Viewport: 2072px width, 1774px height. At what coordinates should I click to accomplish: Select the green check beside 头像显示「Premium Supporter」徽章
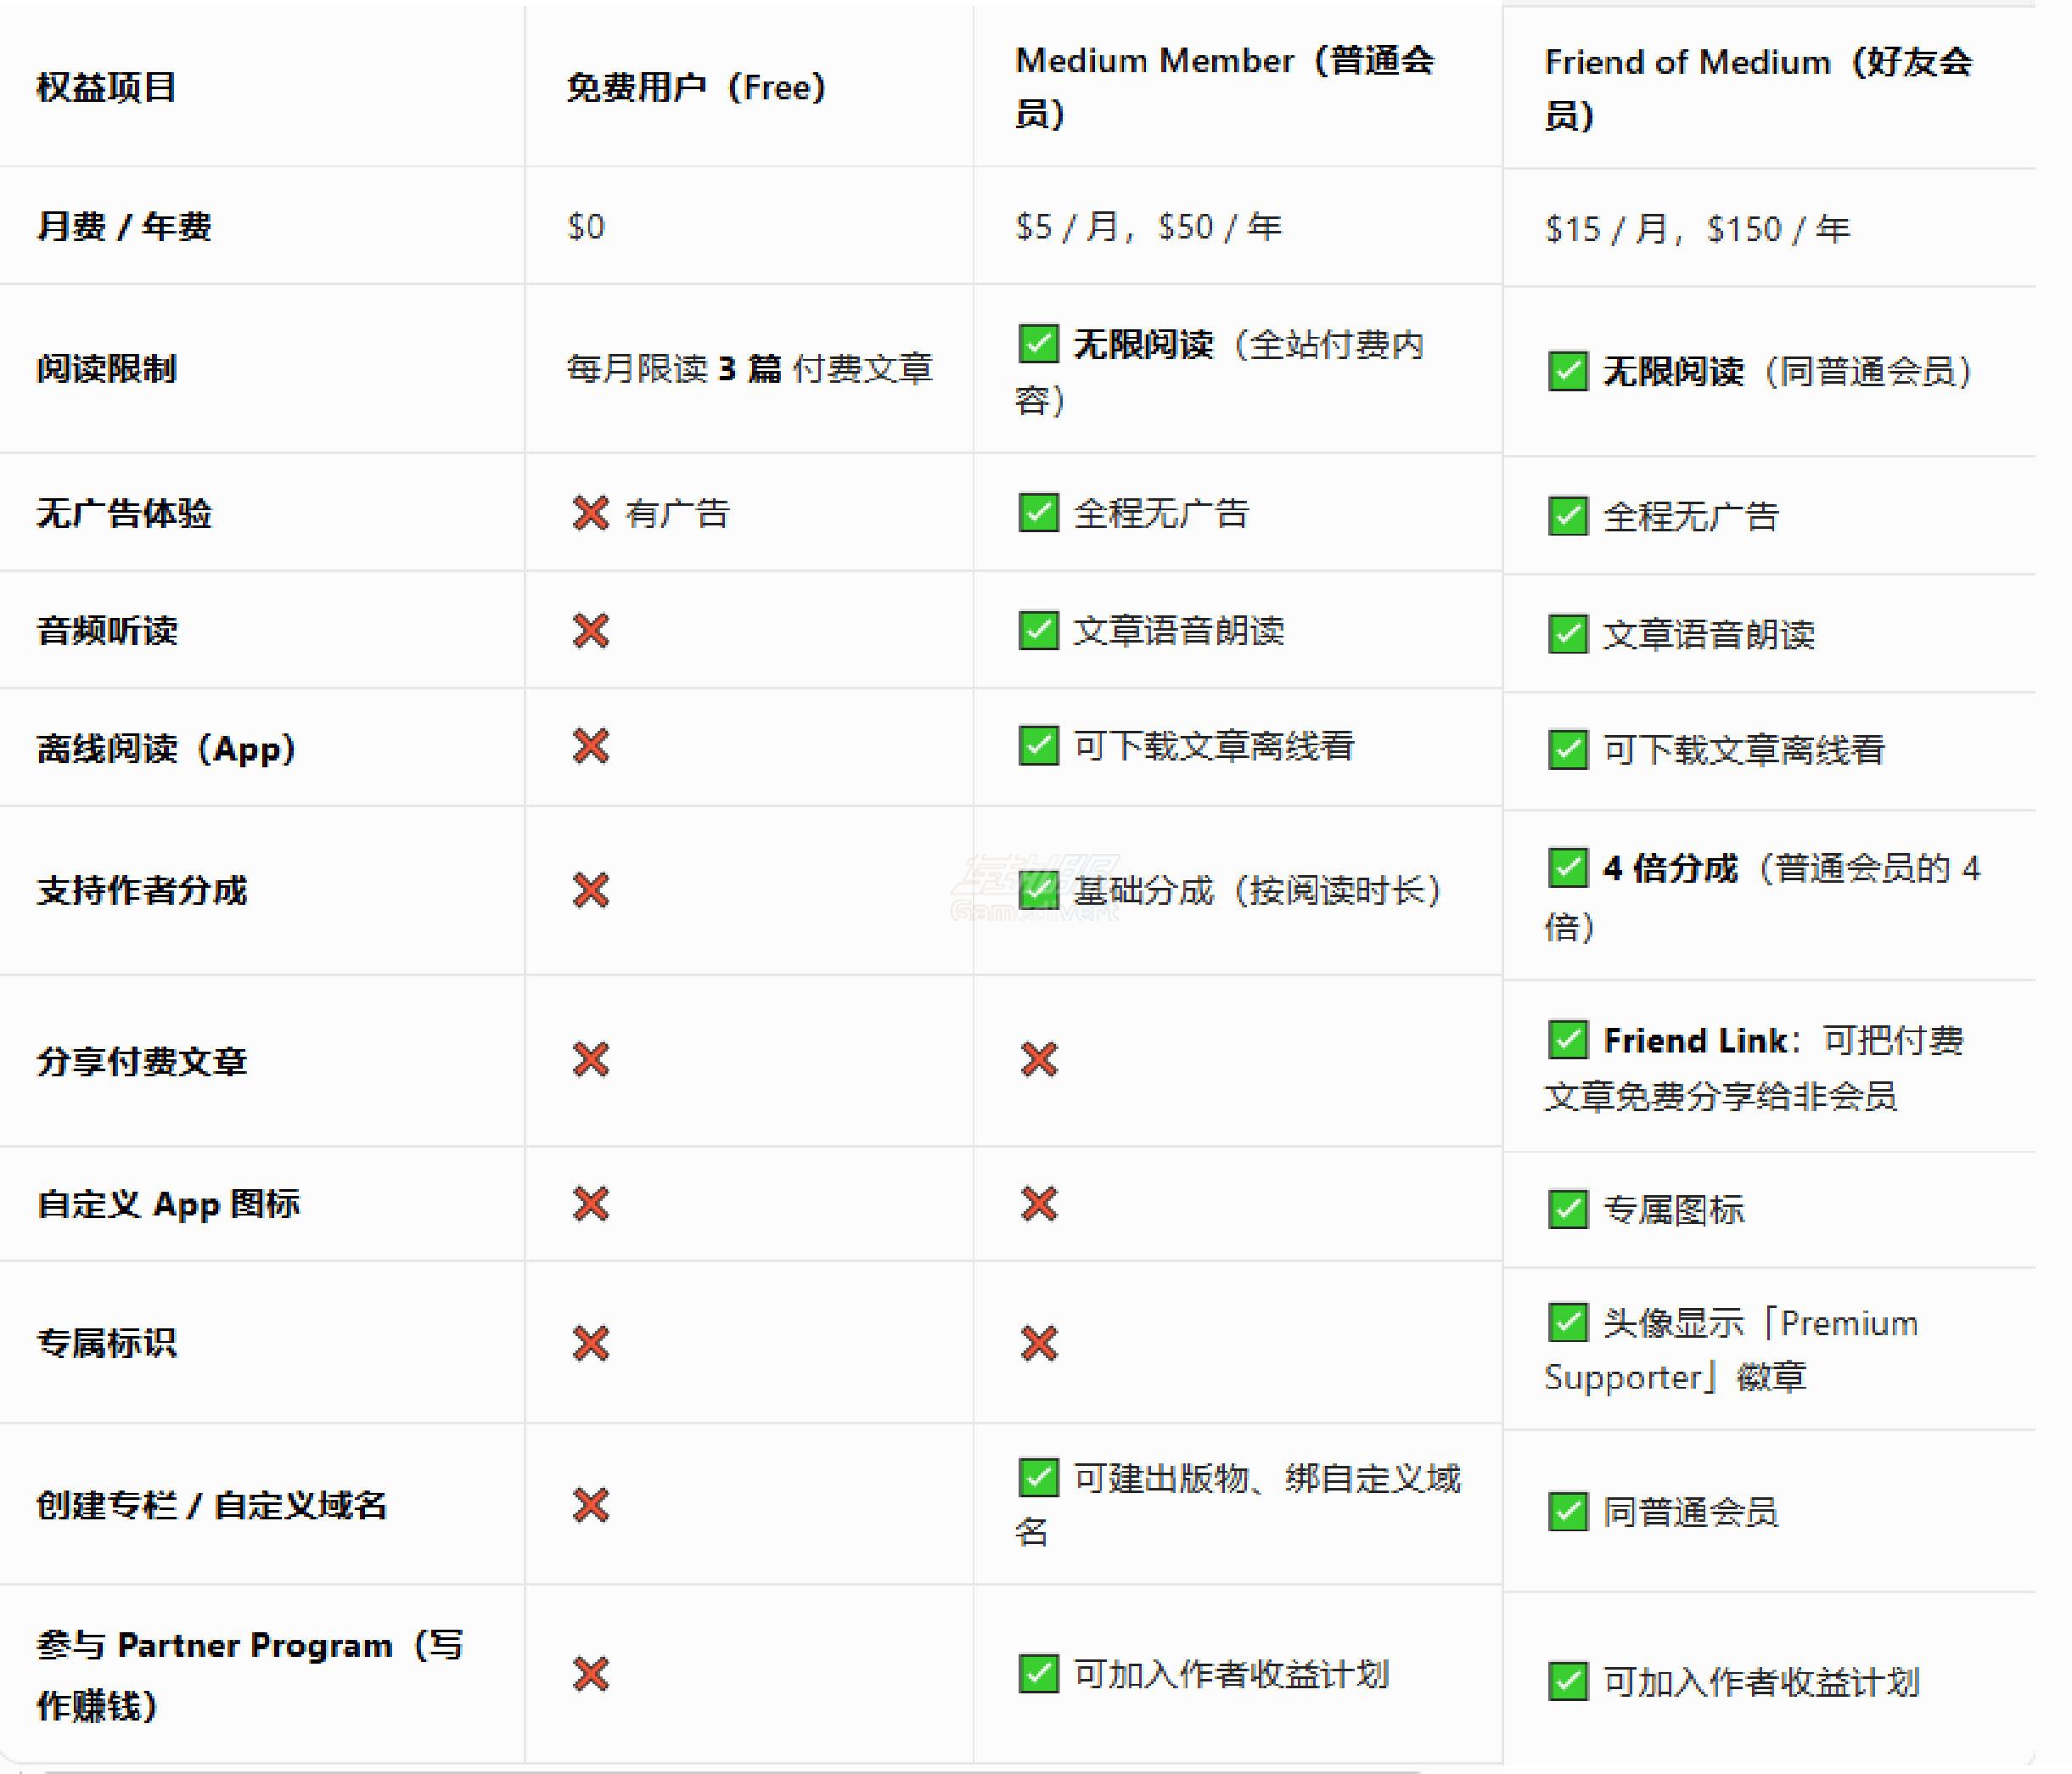[x=1568, y=1322]
